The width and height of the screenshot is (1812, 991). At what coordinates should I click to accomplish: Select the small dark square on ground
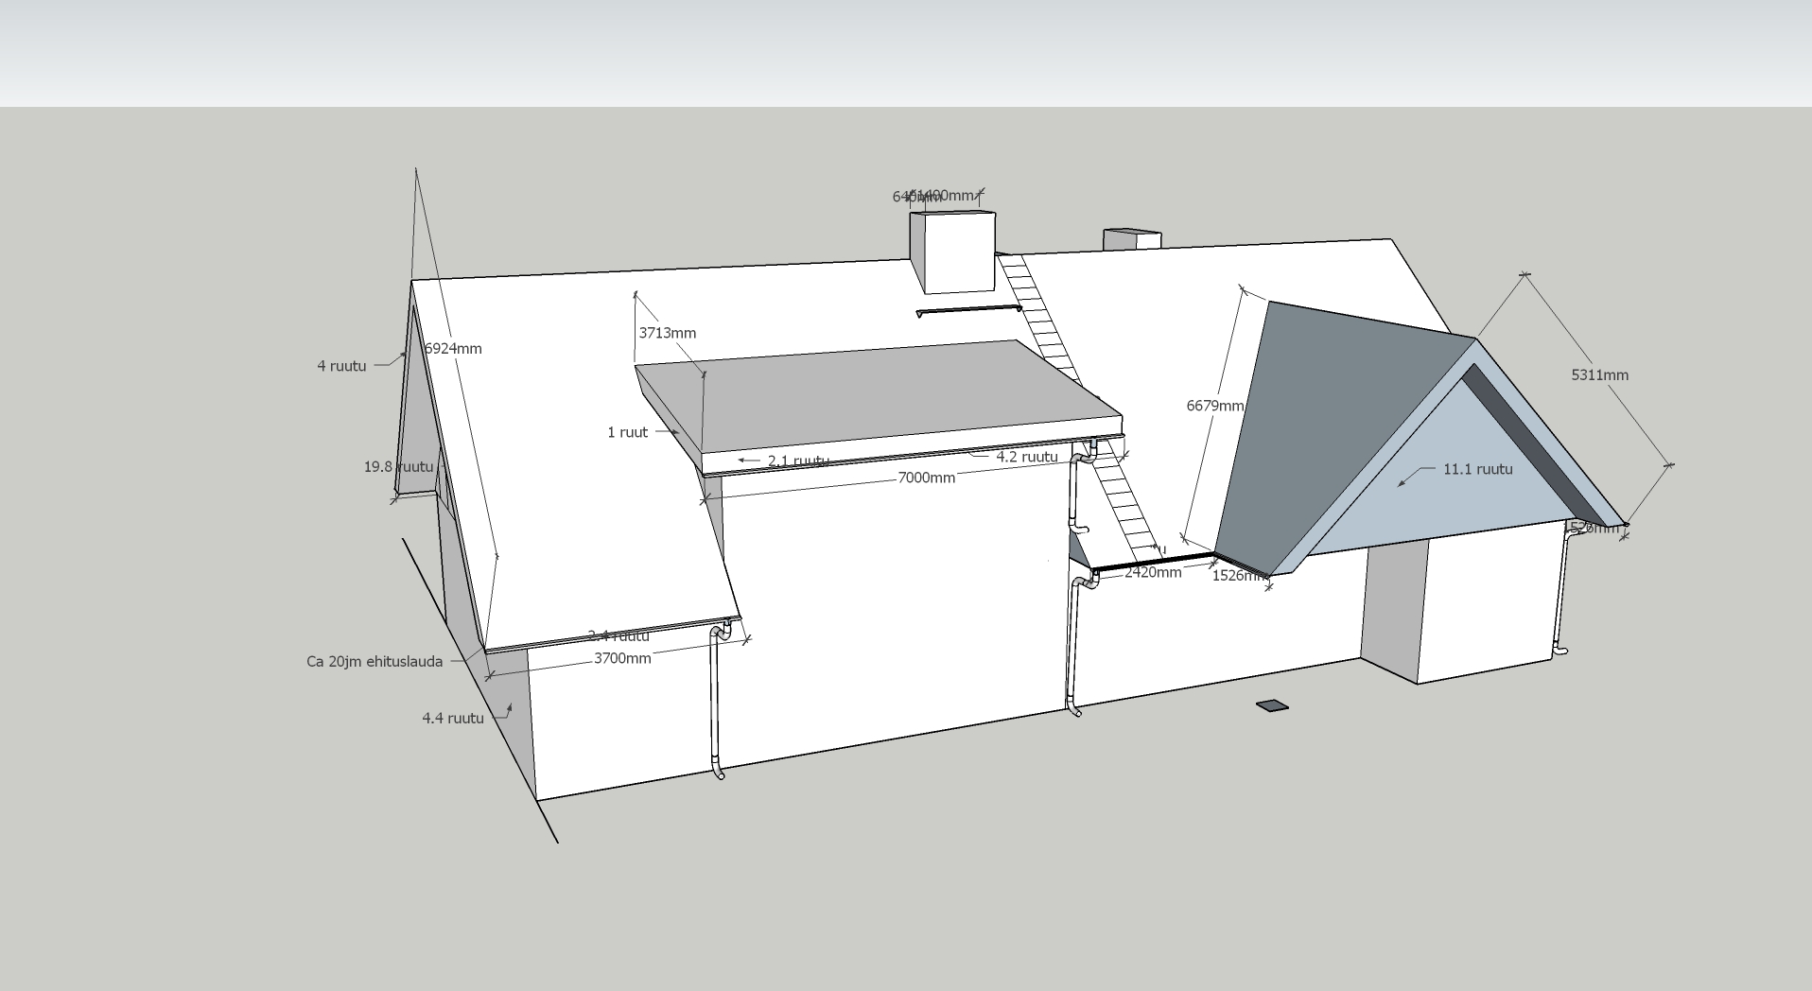(1272, 705)
